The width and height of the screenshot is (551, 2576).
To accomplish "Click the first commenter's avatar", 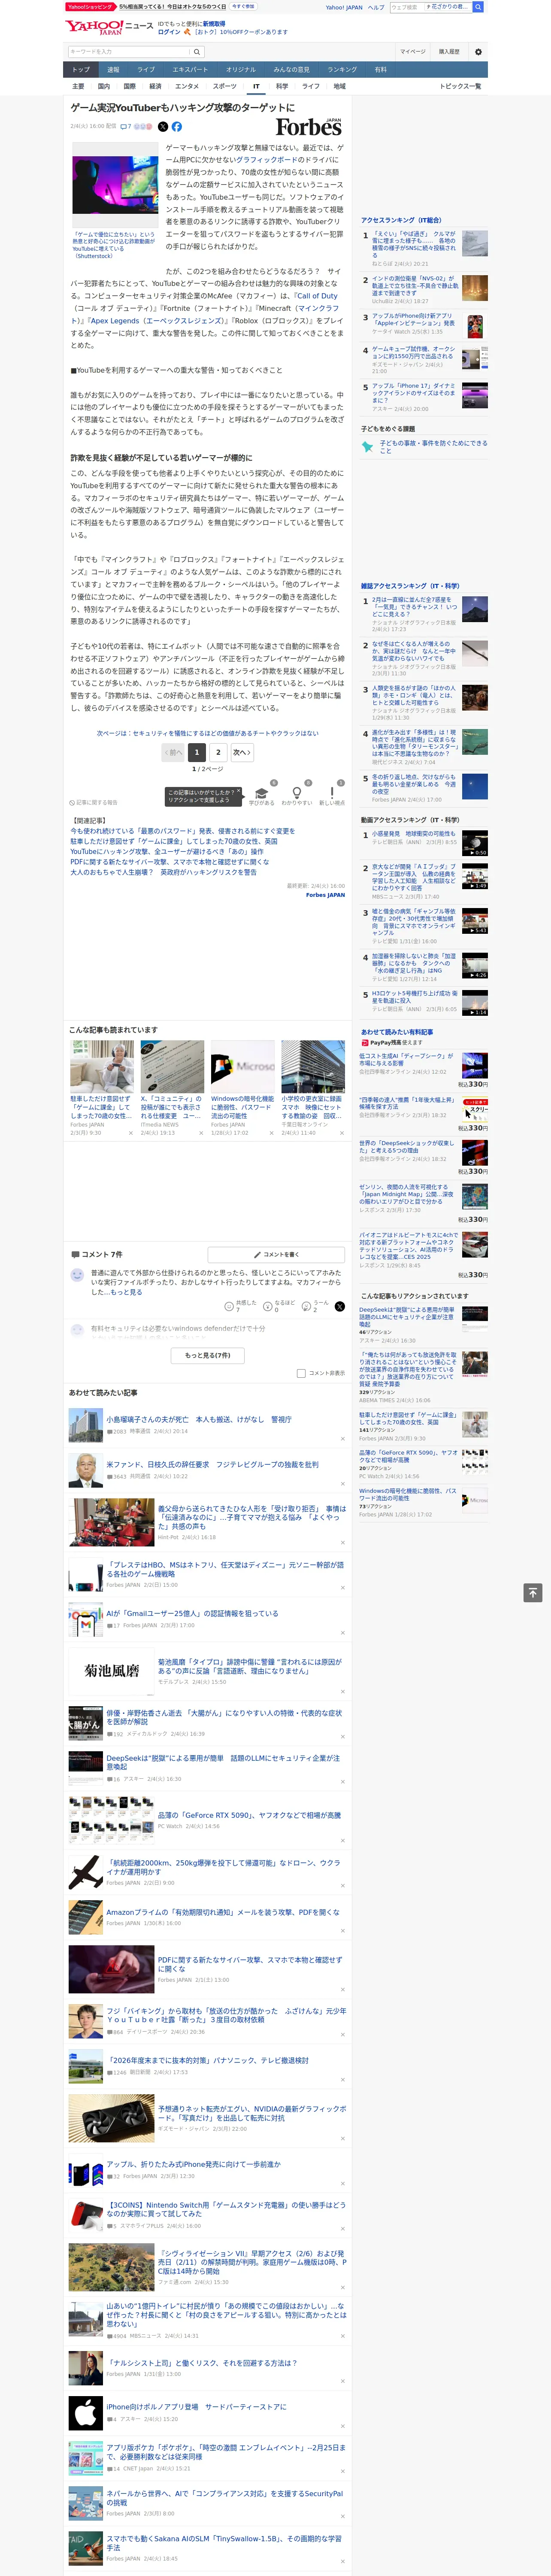I will click(x=77, y=1275).
